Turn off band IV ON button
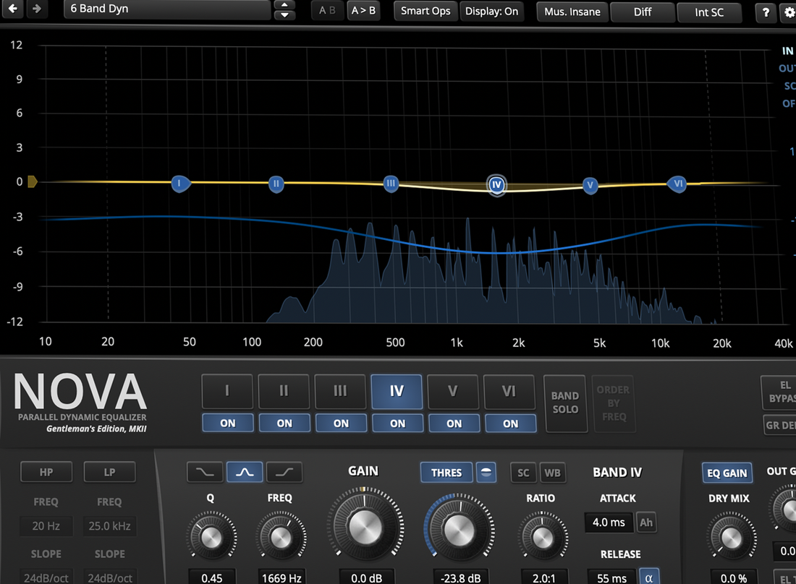 [x=397, y=424]
